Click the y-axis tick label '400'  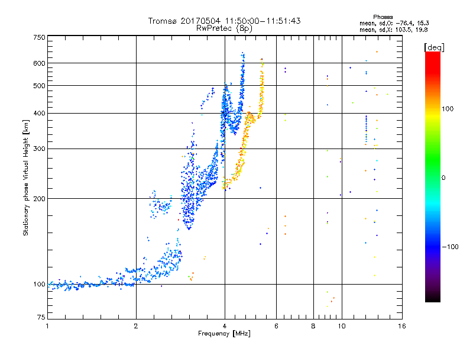point(39,113)
